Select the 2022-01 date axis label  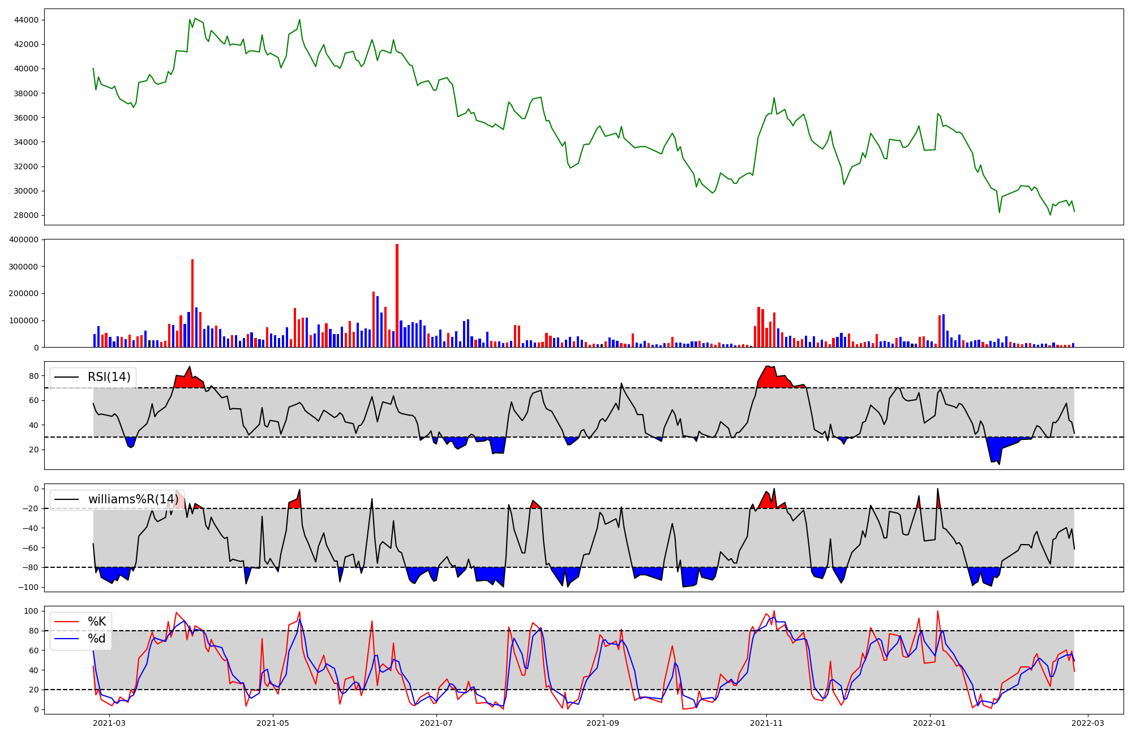930,723
